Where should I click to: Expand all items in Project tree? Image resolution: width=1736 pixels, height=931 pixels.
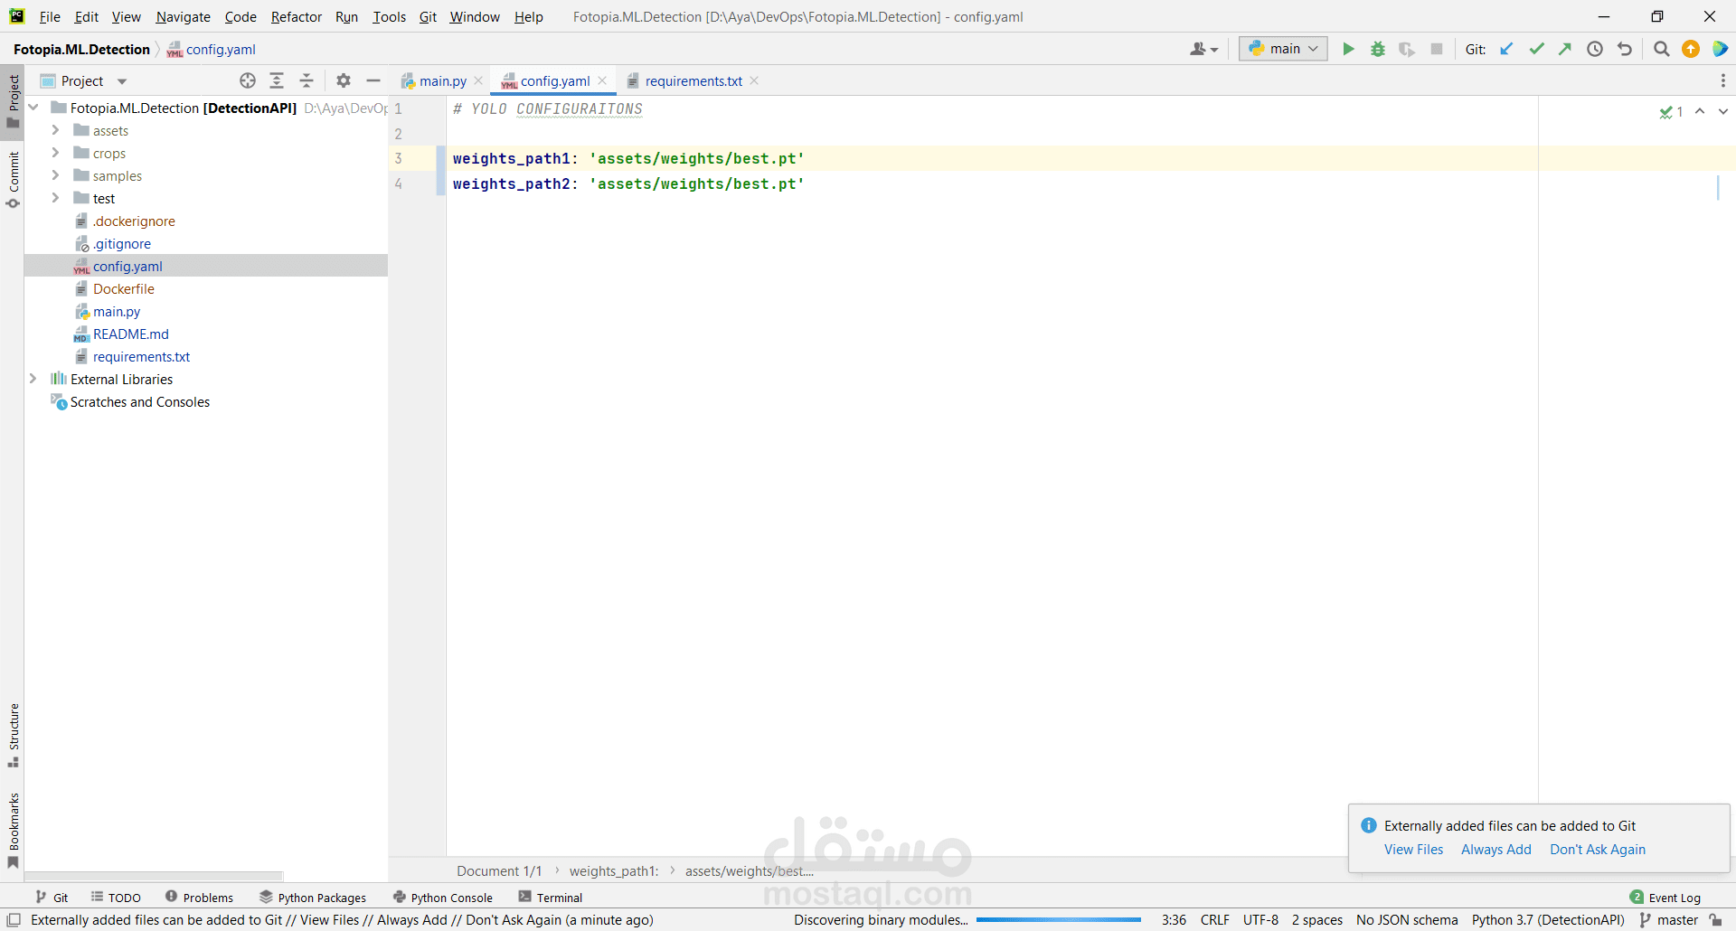pos(277,80)
